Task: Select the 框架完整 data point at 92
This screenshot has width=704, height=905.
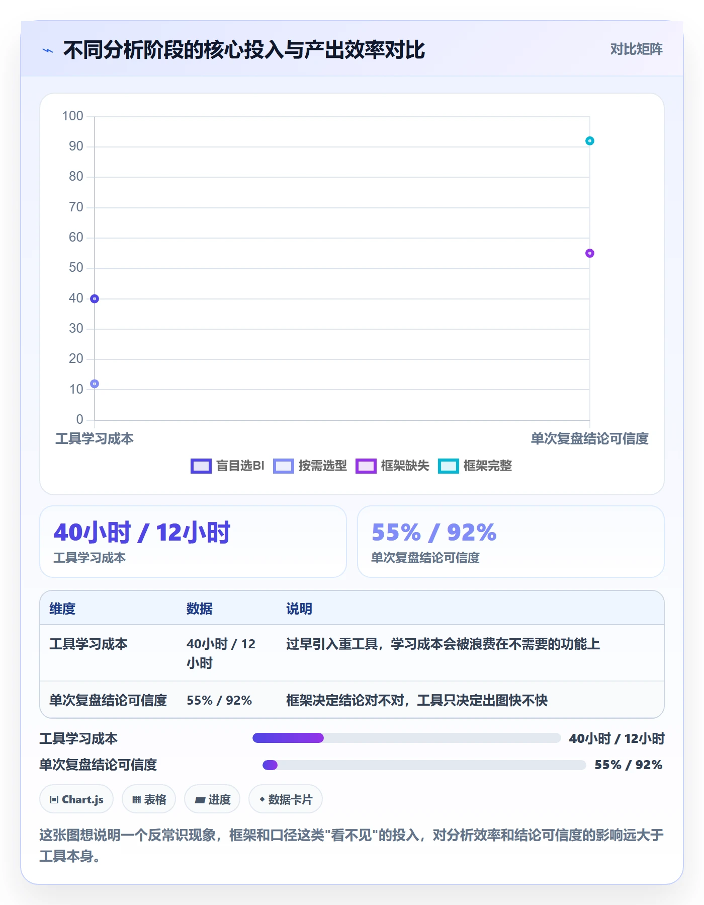Action: tap(590, 141)
